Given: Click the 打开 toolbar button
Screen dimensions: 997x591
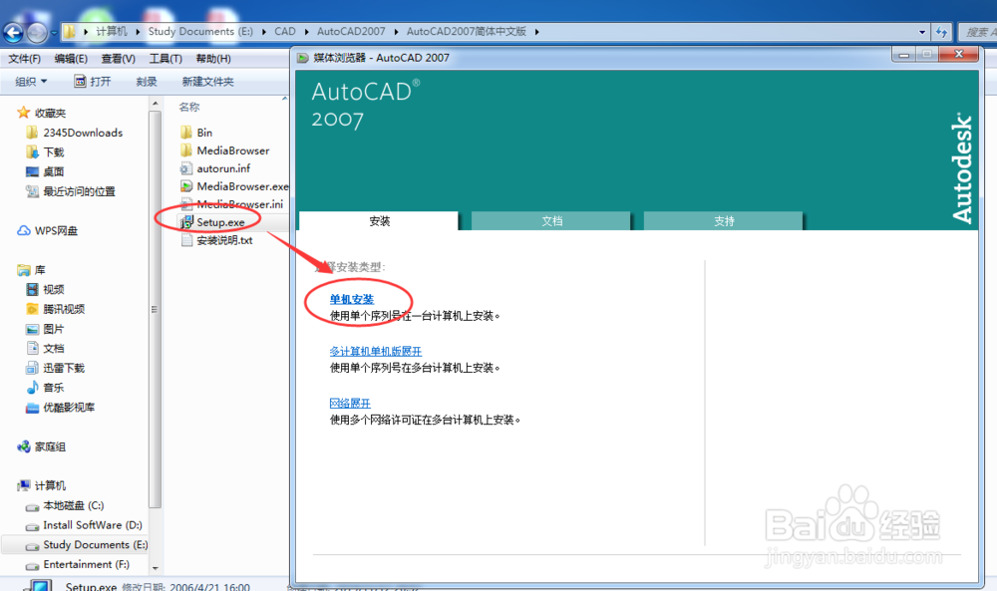Looking at the screenshot, I should (x=92, y=82).
